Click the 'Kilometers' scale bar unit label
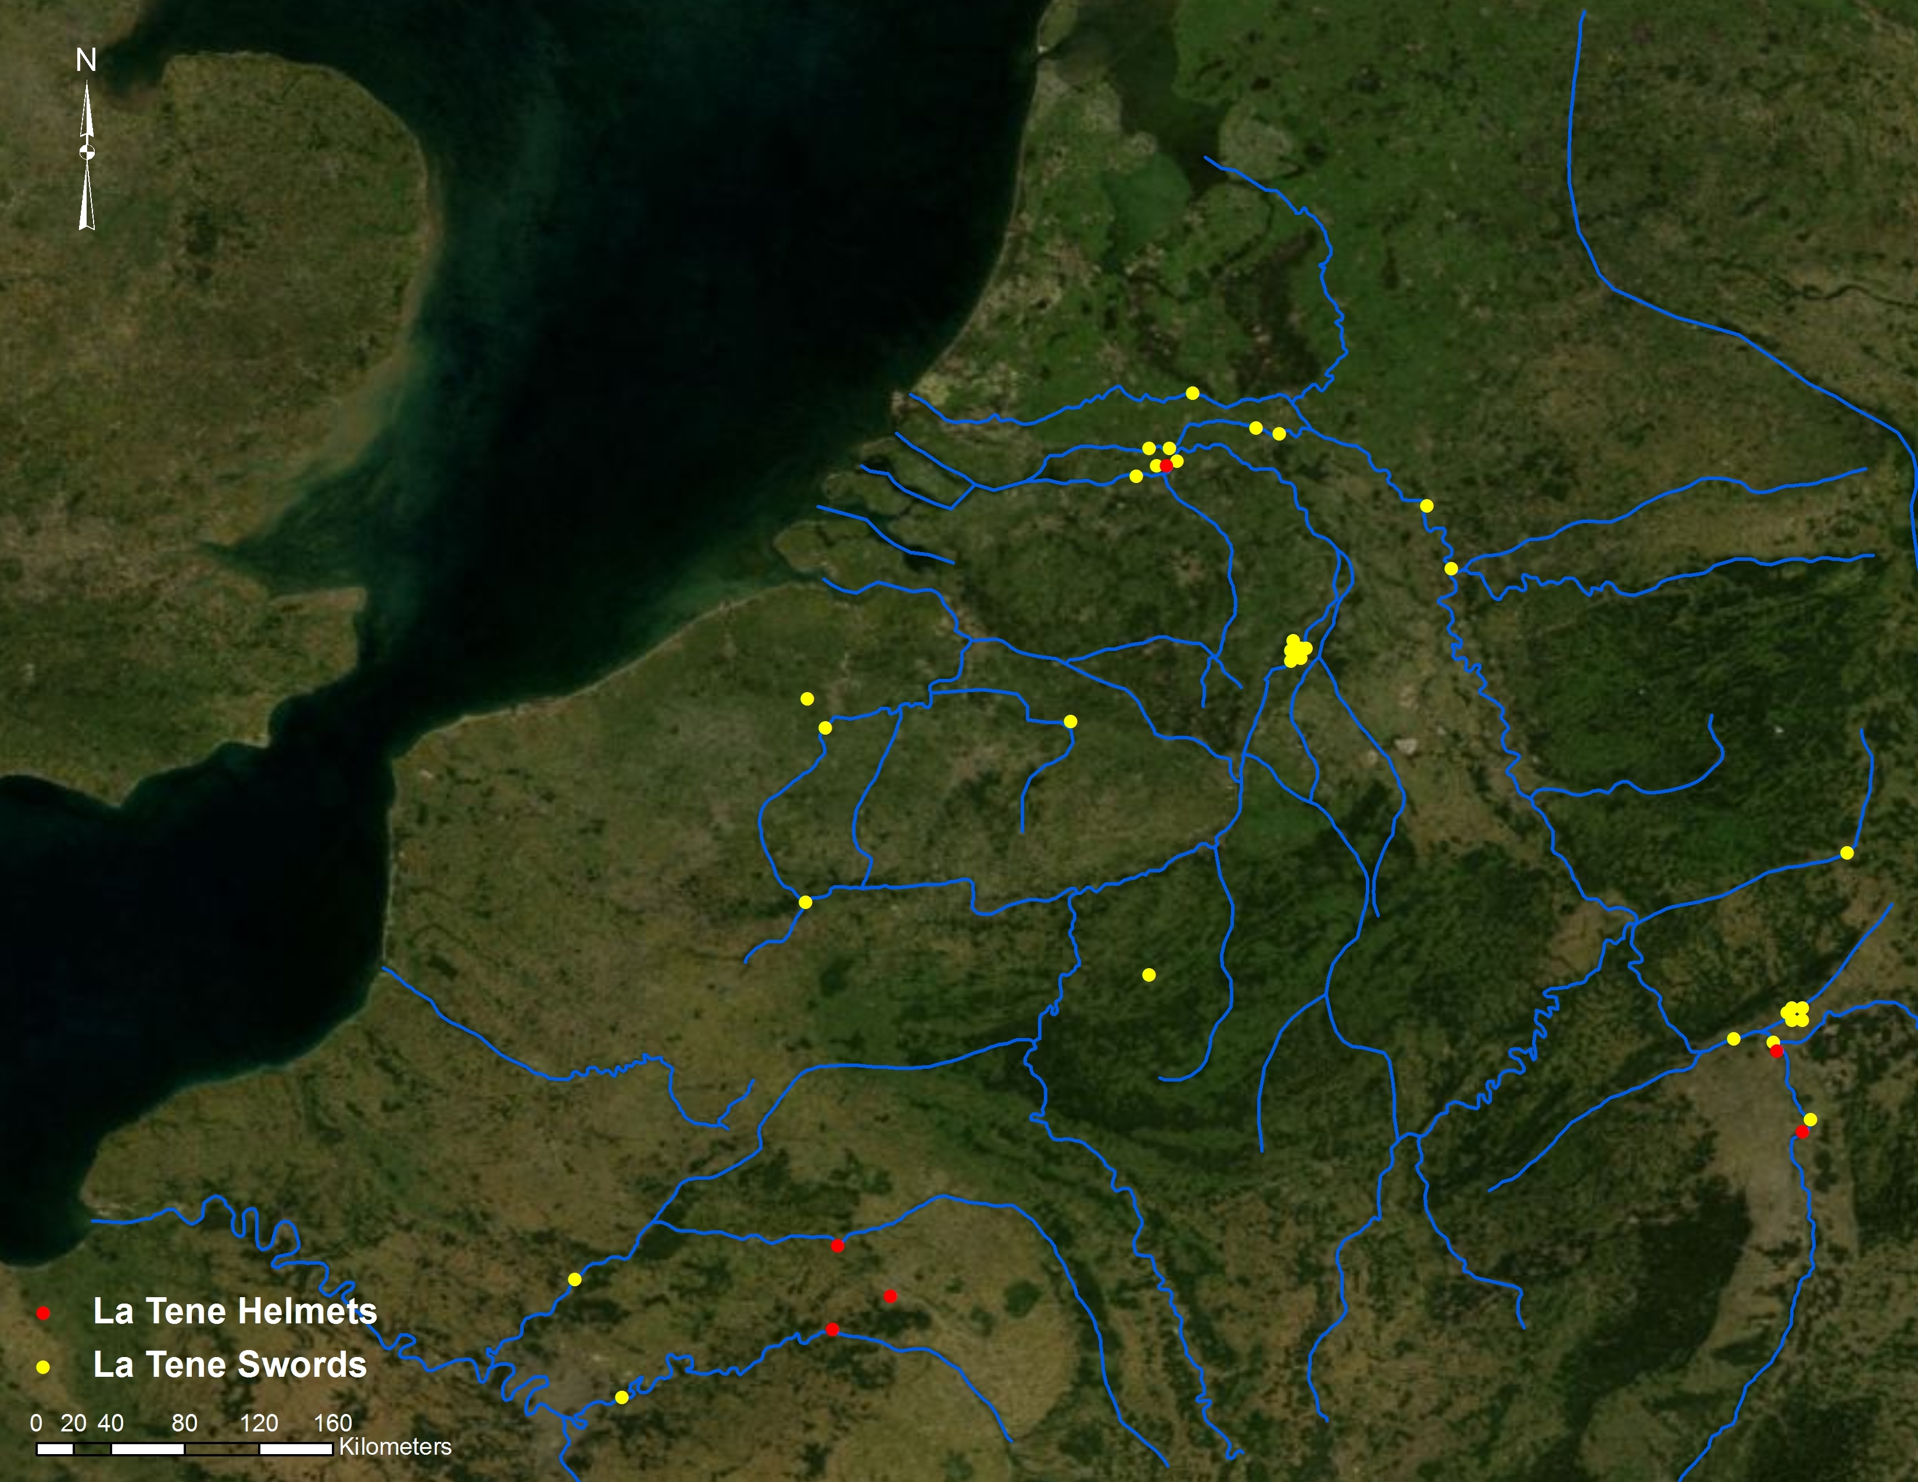Image resolution: width=1918 pixels, height=1482 pixels. coord(395,1446)
